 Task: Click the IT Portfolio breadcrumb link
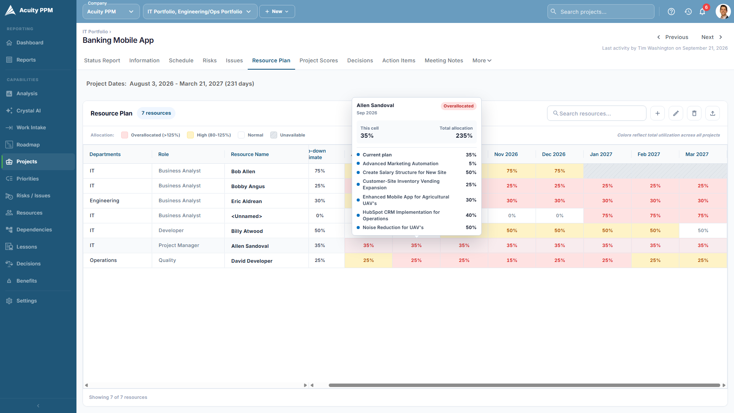coord(95,32)
